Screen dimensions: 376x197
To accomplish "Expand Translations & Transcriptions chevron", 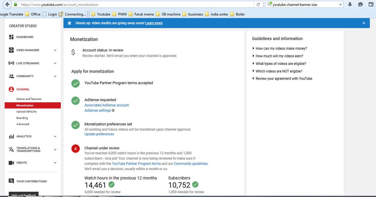I will [x=55, y=150].
